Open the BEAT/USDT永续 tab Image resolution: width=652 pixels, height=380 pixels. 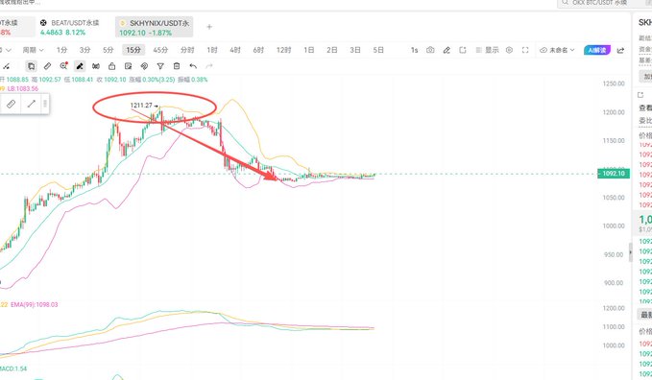70,27
